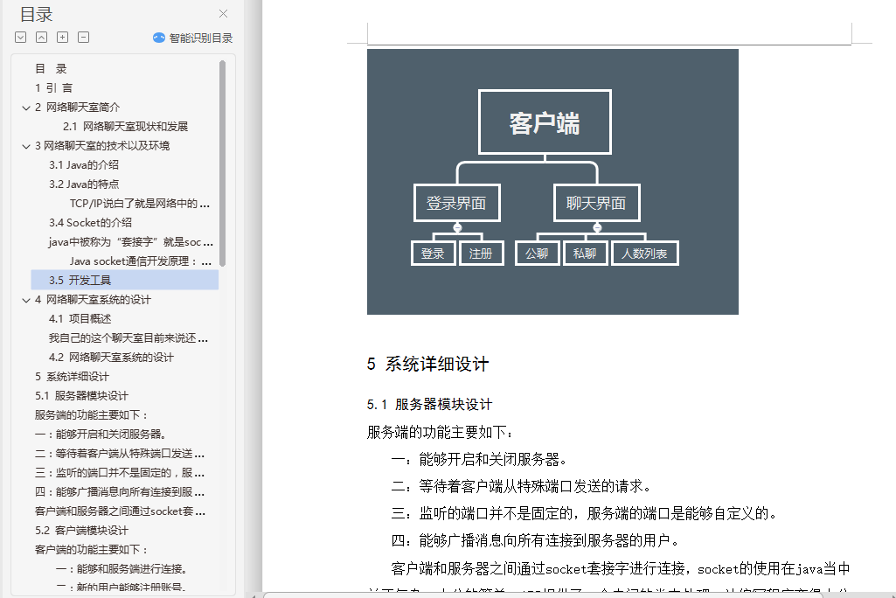This screenshot has width=896, height=598.
Task: Select highlighted '3.5 开发工具' entry
Action: [x=125, y=280]
